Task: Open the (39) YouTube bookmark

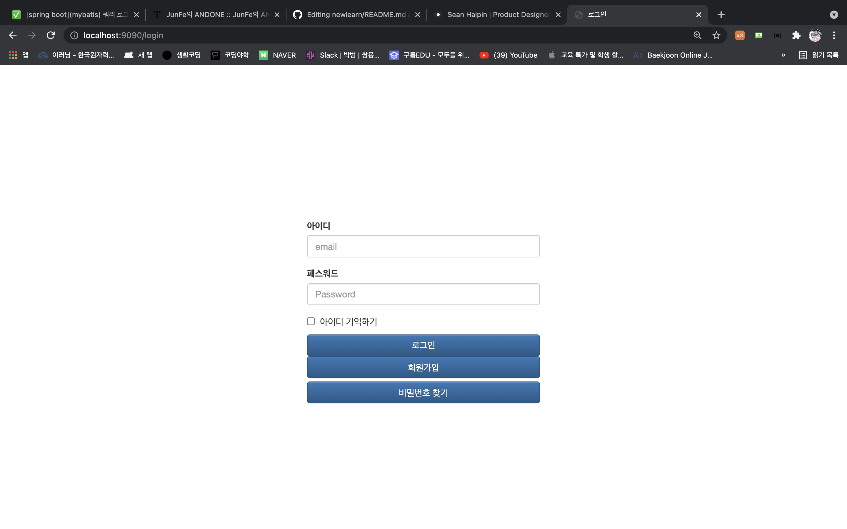Action: tap(508, 55)
